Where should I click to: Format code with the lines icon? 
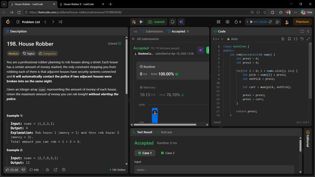(x=283, y=39)
